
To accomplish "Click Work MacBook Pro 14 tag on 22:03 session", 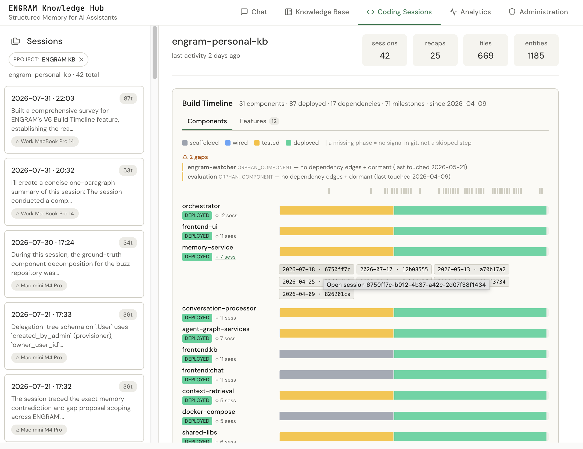I will 45,142.
